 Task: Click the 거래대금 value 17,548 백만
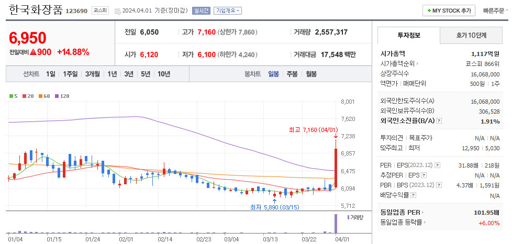tap(338, 54)
